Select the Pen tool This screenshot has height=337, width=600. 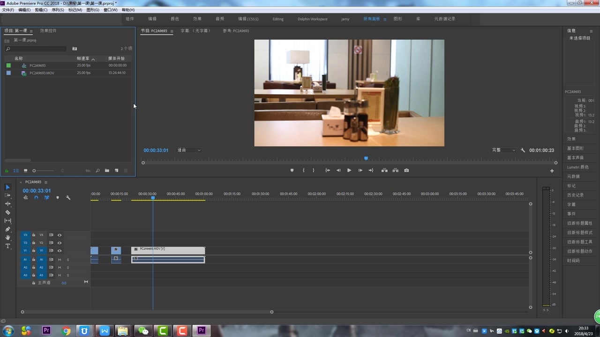(7, 229)
